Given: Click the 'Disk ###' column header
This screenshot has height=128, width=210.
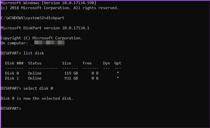Looking at the screenshot, I should 14,63.
